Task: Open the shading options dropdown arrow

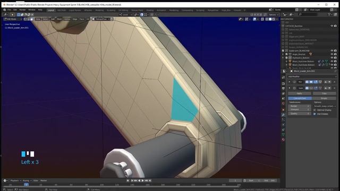Action: click(277, 19)
